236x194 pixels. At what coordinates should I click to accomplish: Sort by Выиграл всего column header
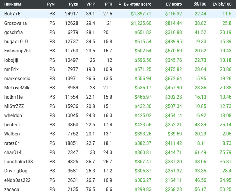pos(138,4)
